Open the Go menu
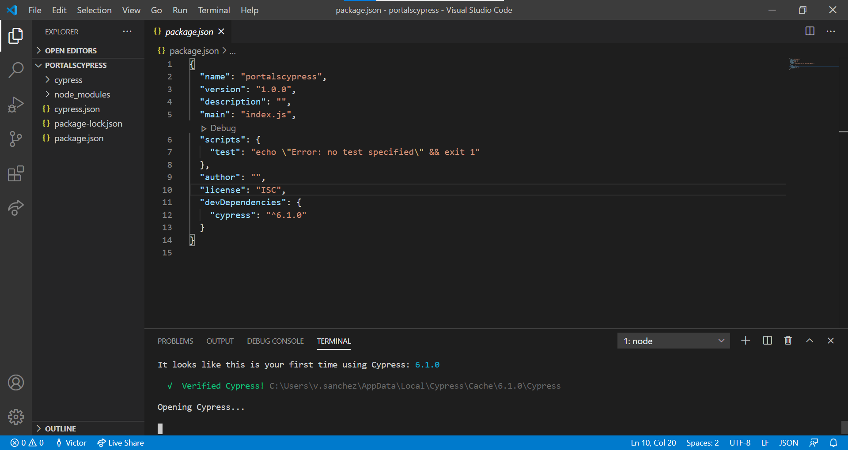848x450 pixels. point(156,10)
